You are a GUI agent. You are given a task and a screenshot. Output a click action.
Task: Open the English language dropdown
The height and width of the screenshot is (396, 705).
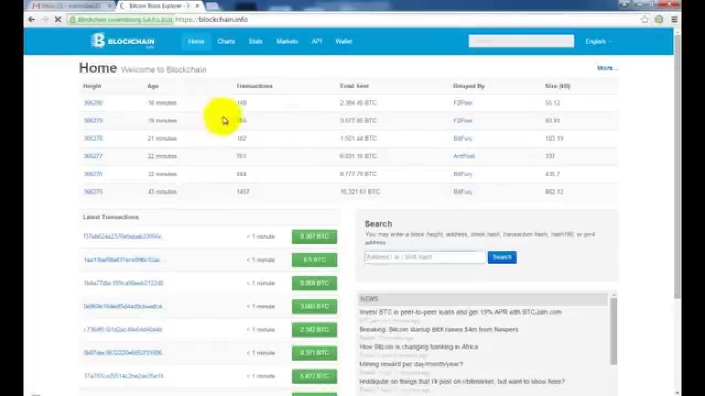click(598, 41)
